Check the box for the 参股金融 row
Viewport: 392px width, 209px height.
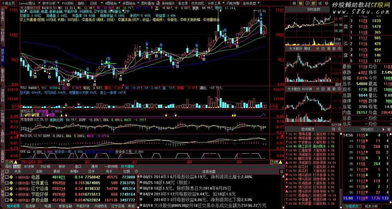(7, 200)
